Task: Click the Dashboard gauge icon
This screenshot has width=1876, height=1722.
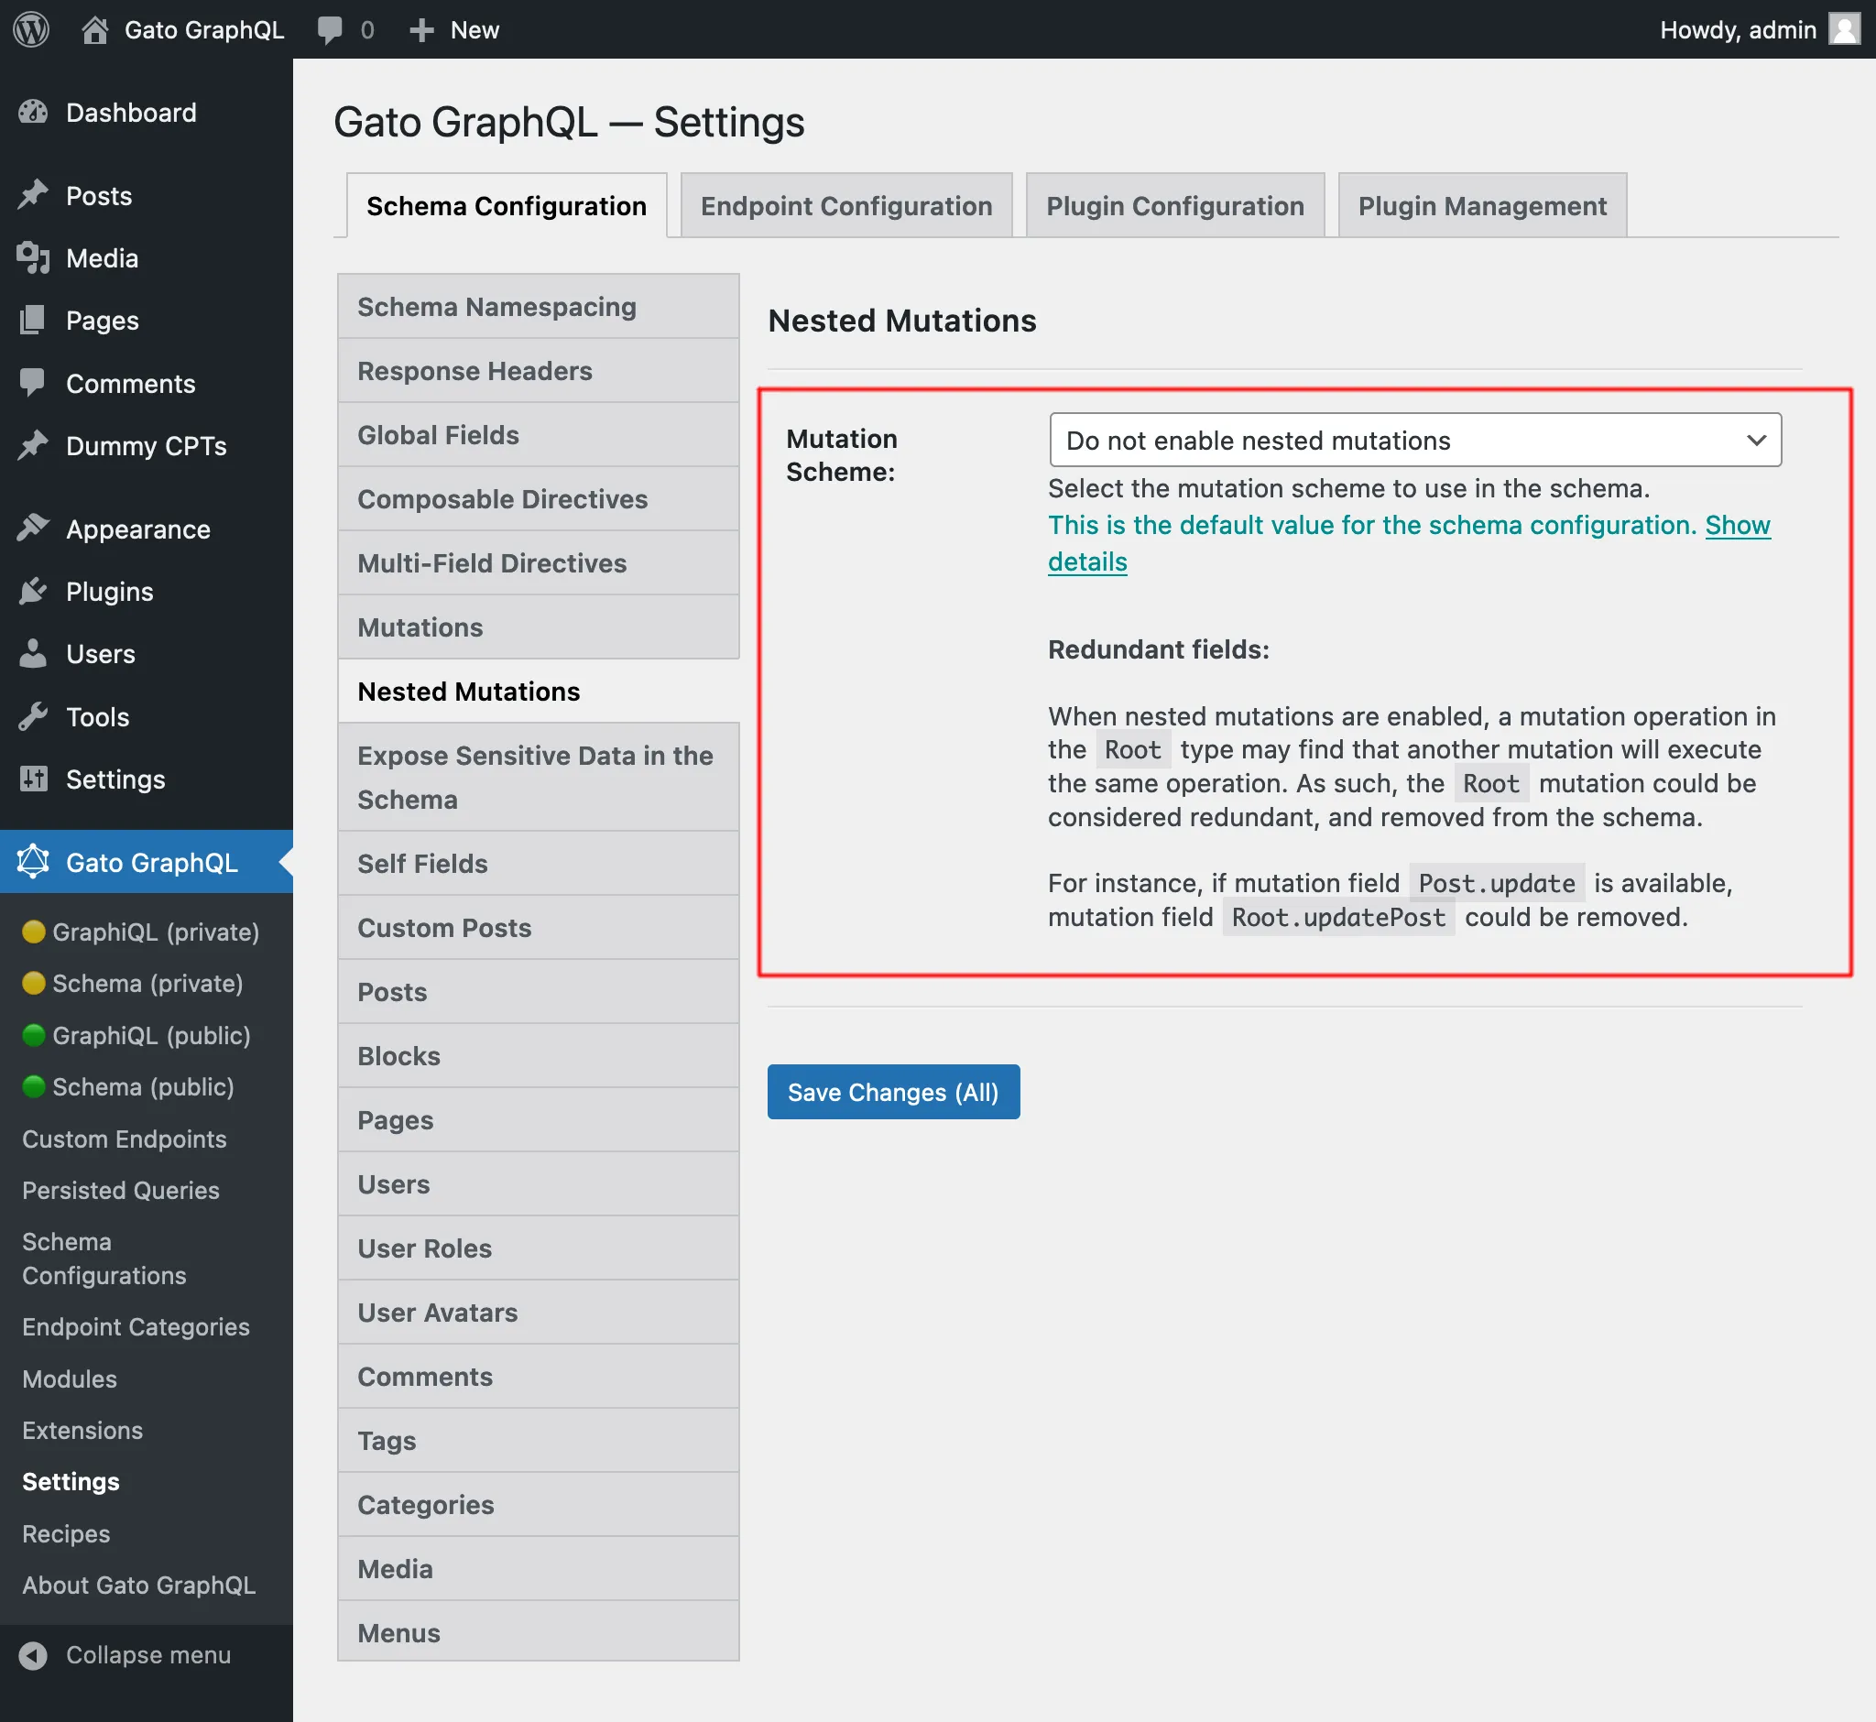Action: coord(33,113)
